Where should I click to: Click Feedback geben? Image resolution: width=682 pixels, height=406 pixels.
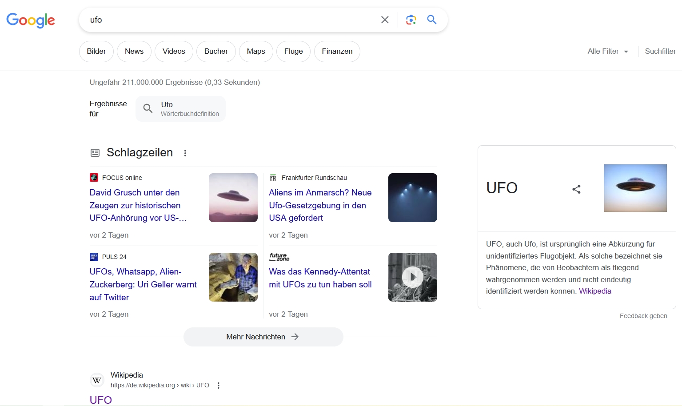(643, 316)
